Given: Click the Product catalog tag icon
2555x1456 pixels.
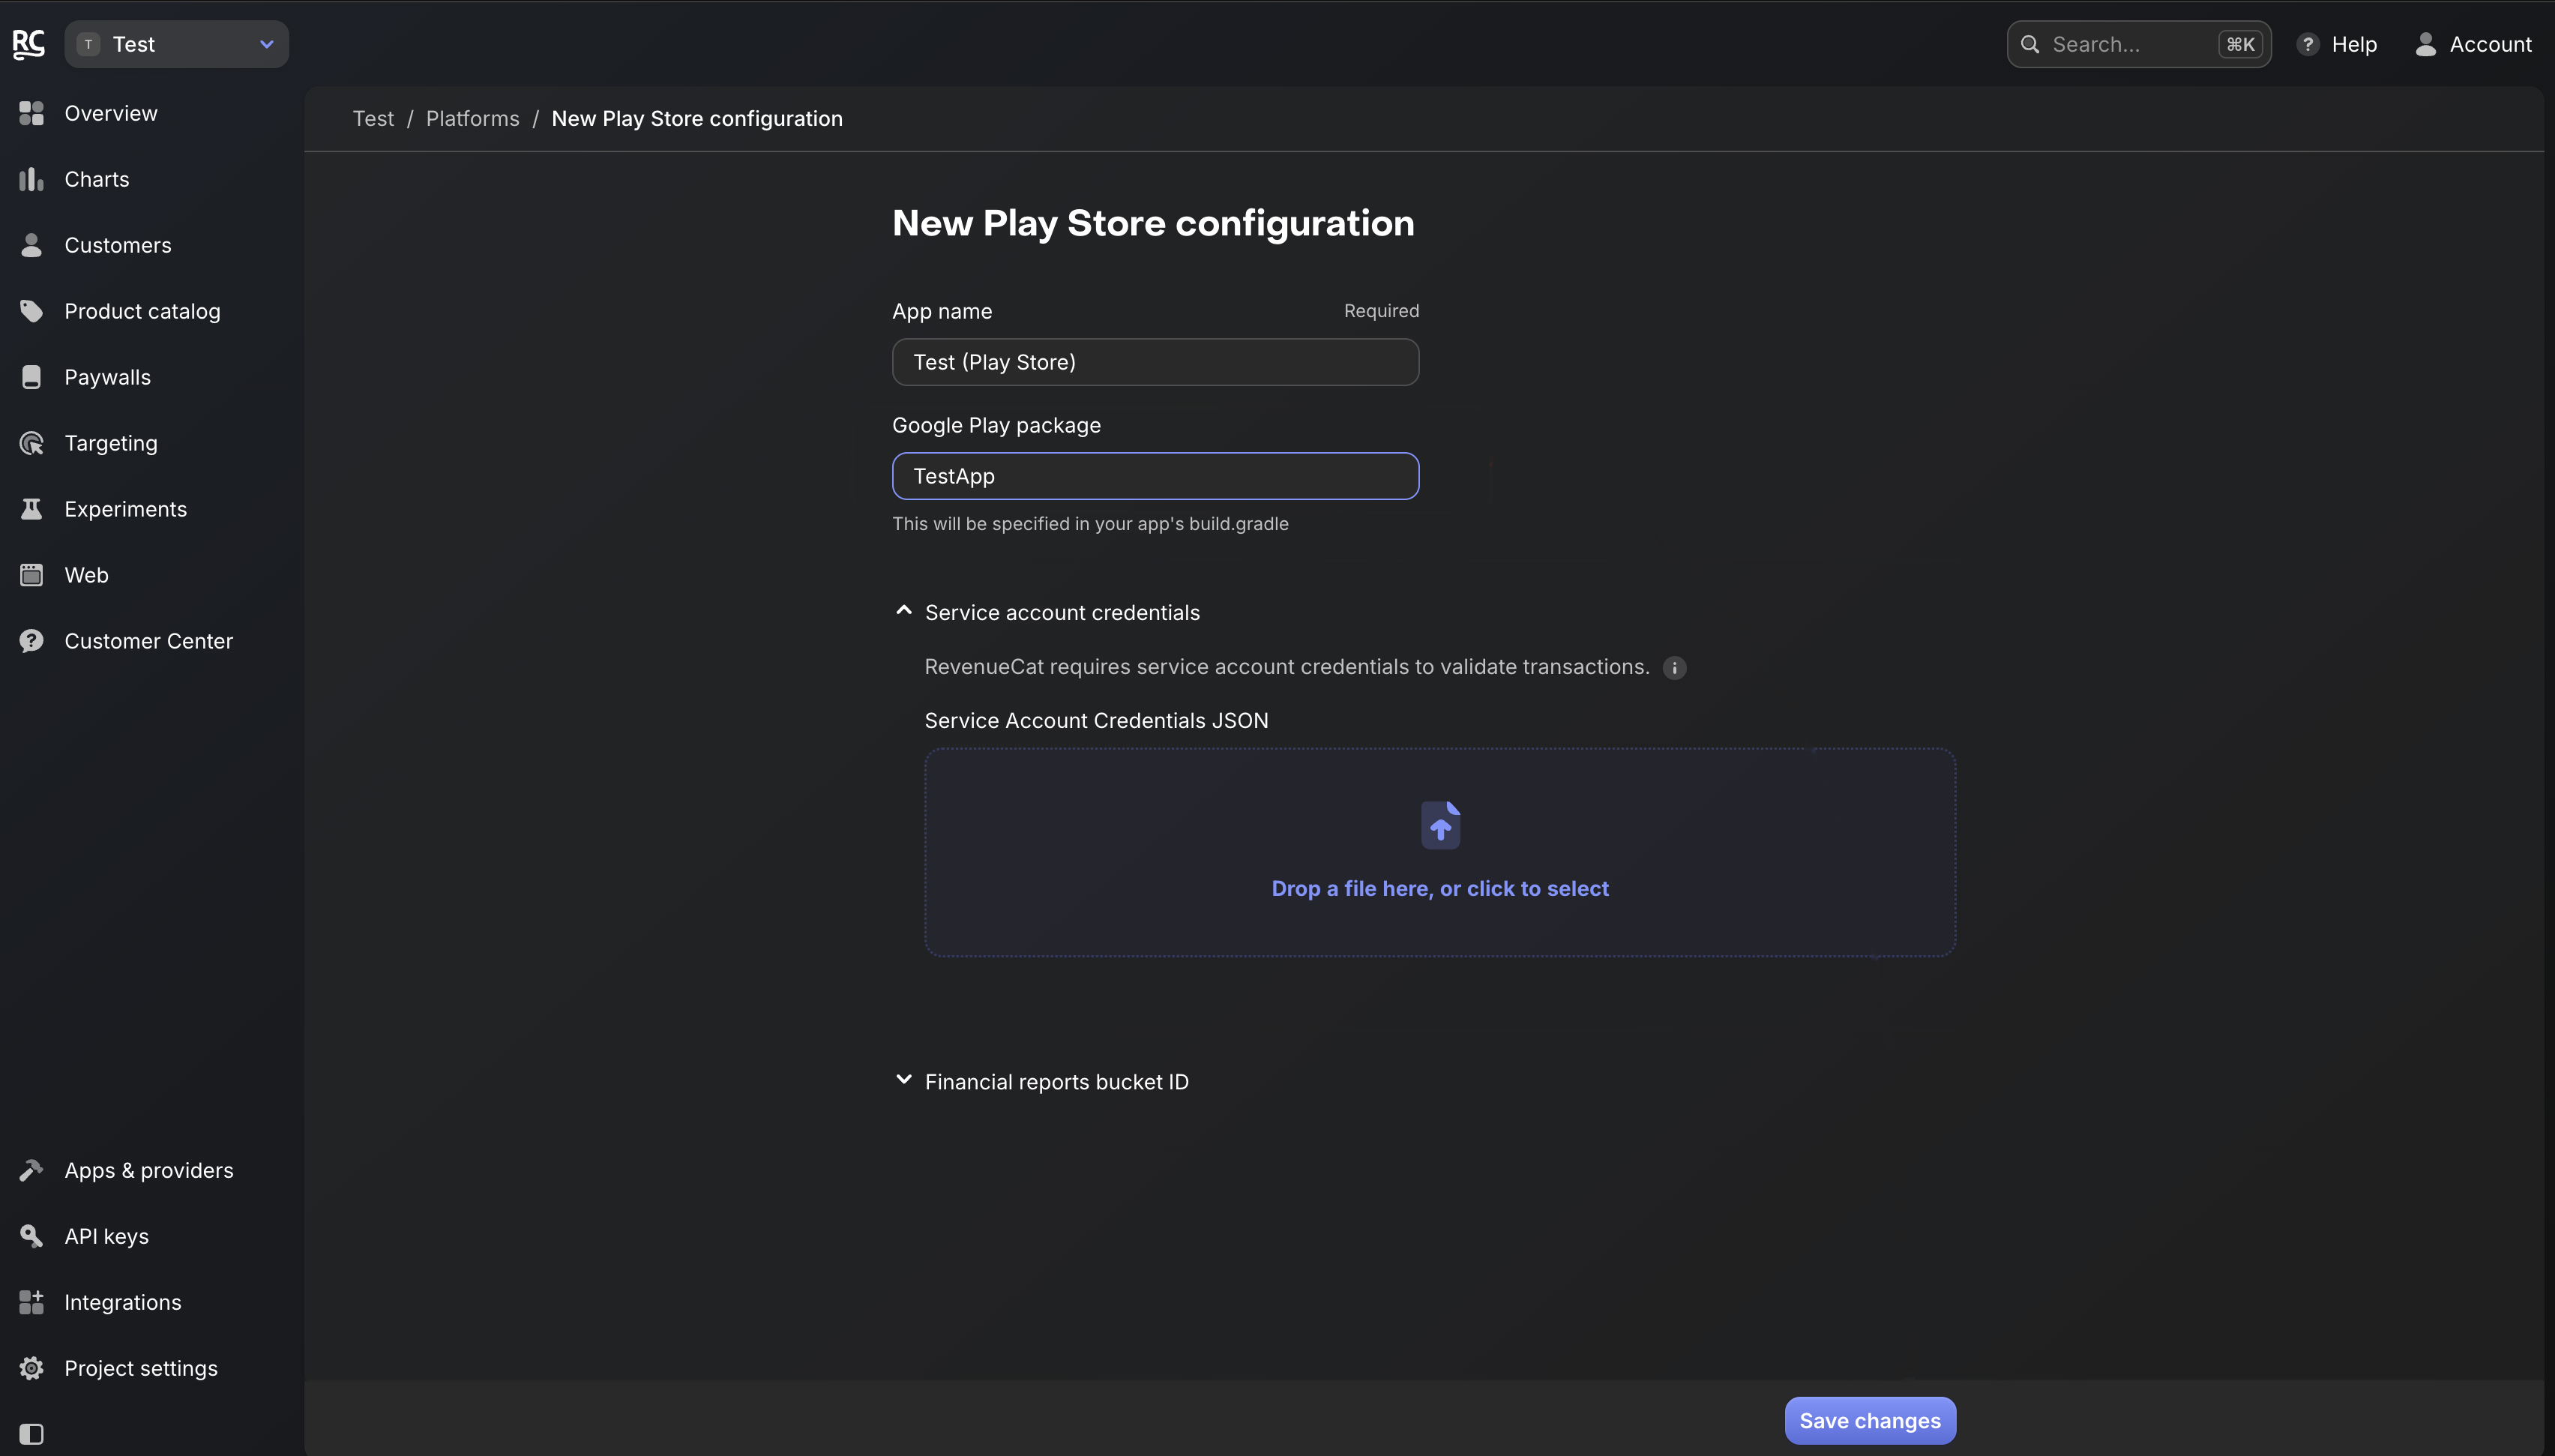Looking at the screenshot, I should coord(31,311).
